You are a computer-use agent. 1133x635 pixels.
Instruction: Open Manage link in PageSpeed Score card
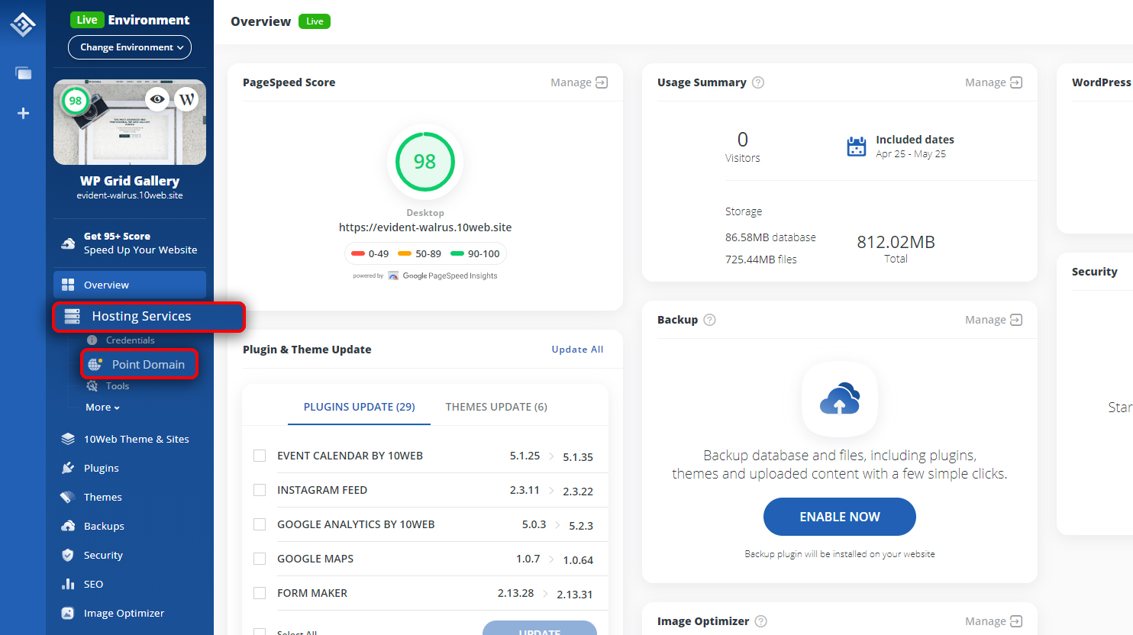[579, 82]
